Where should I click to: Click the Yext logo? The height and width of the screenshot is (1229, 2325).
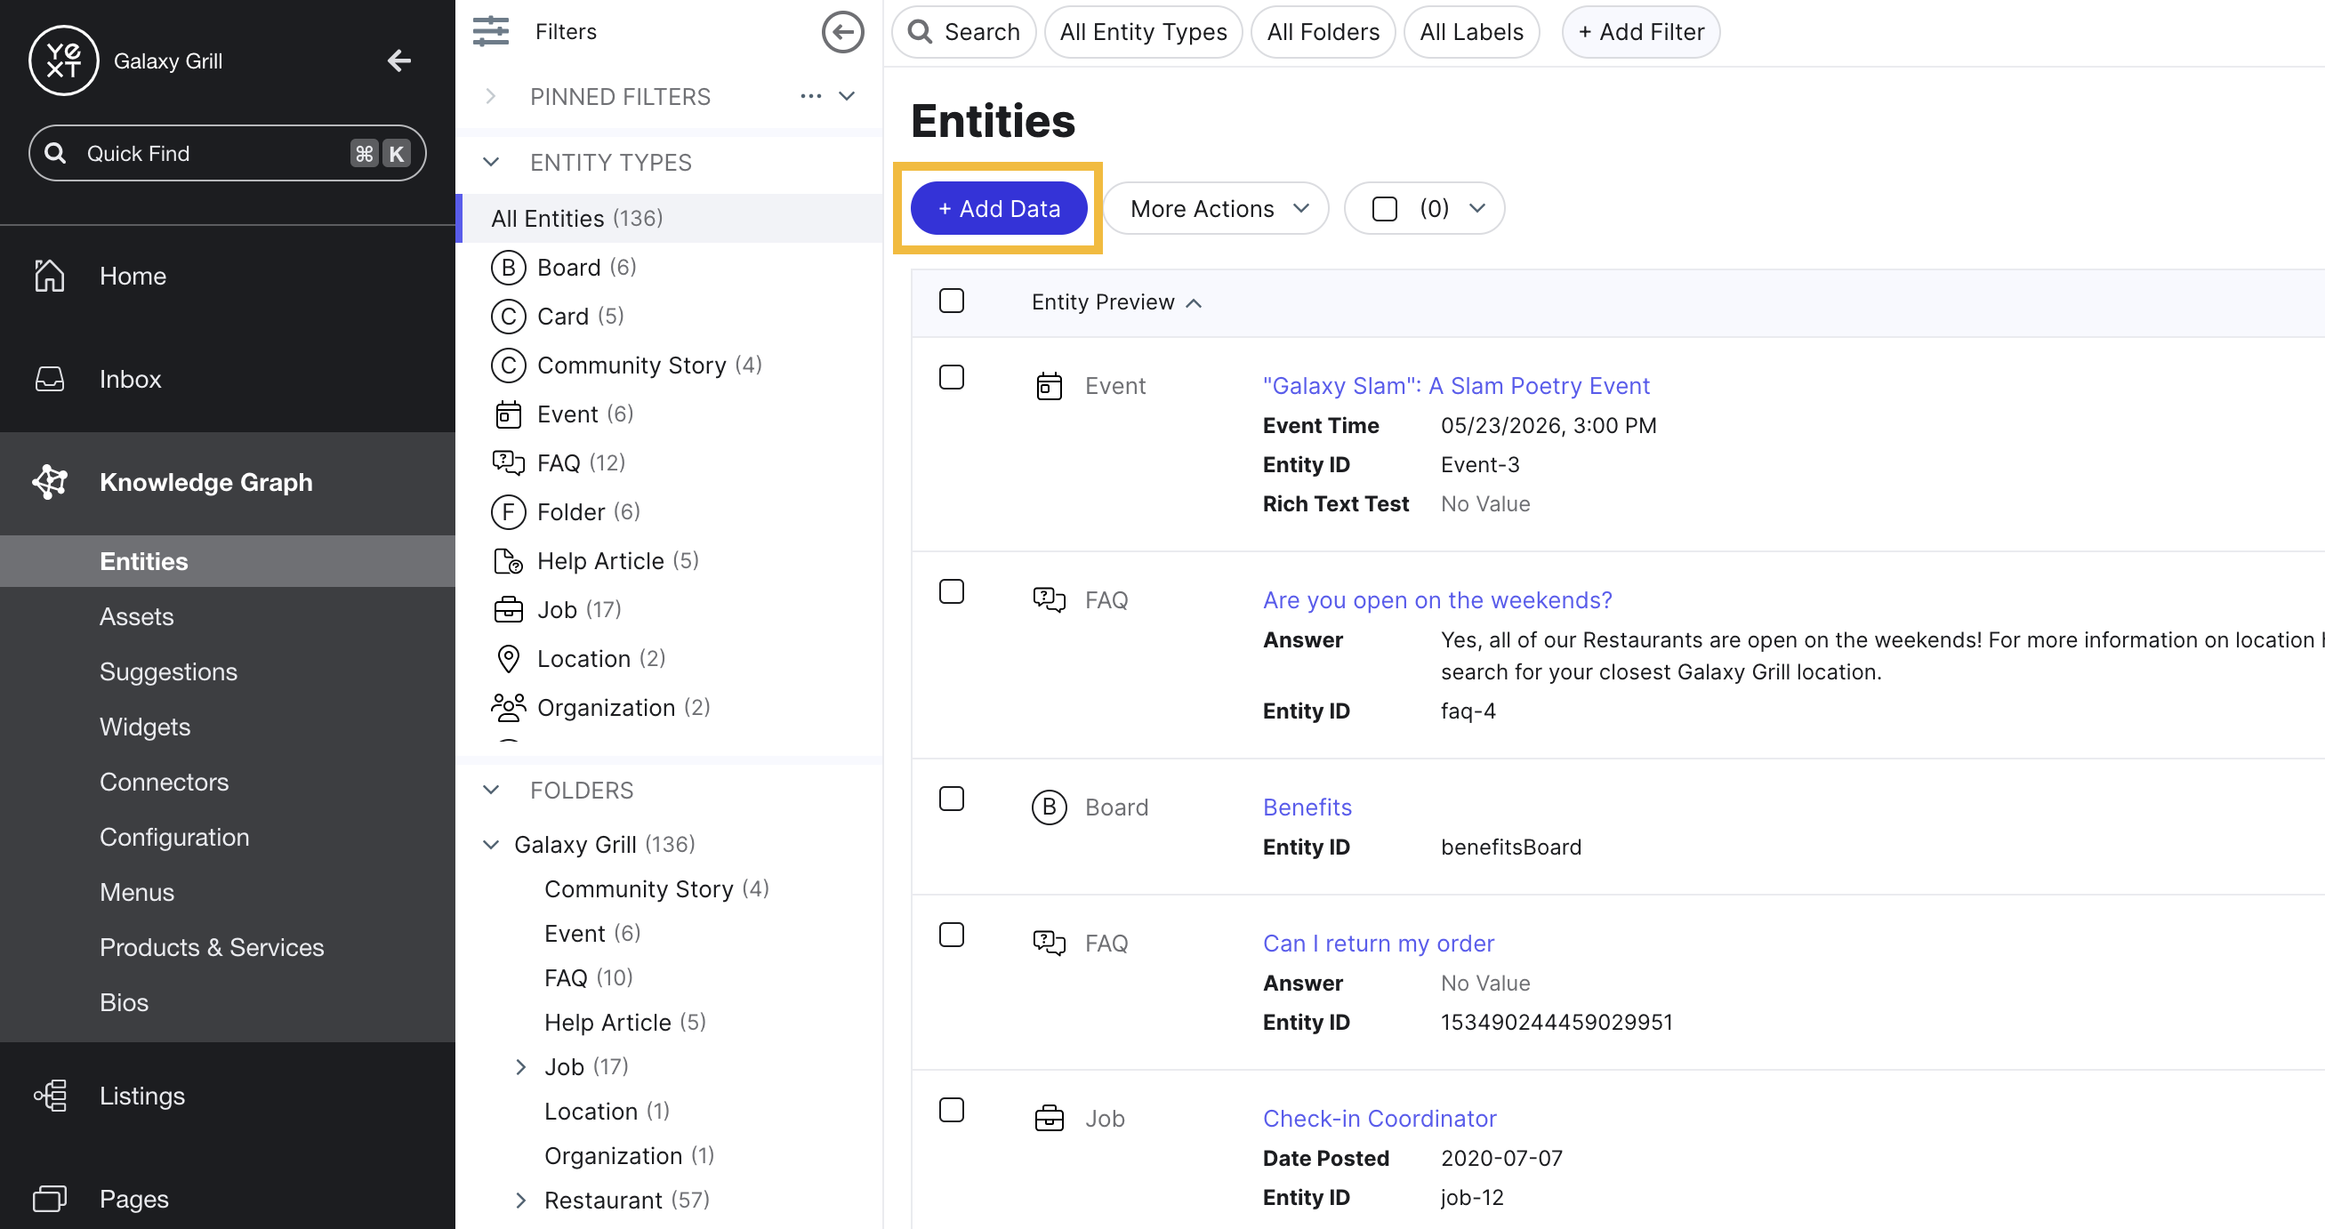pyautogui.click(x=63, y=60)
